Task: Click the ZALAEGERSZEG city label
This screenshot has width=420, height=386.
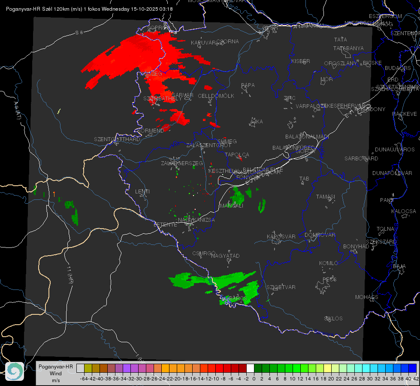Action: tap(182, 163)
